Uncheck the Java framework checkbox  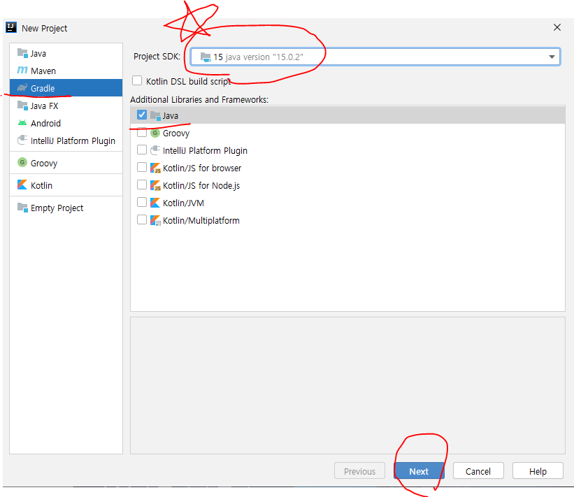[142, 115]
